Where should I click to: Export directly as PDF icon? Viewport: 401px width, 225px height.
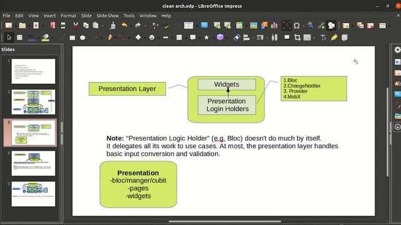[x=53, y=25]
